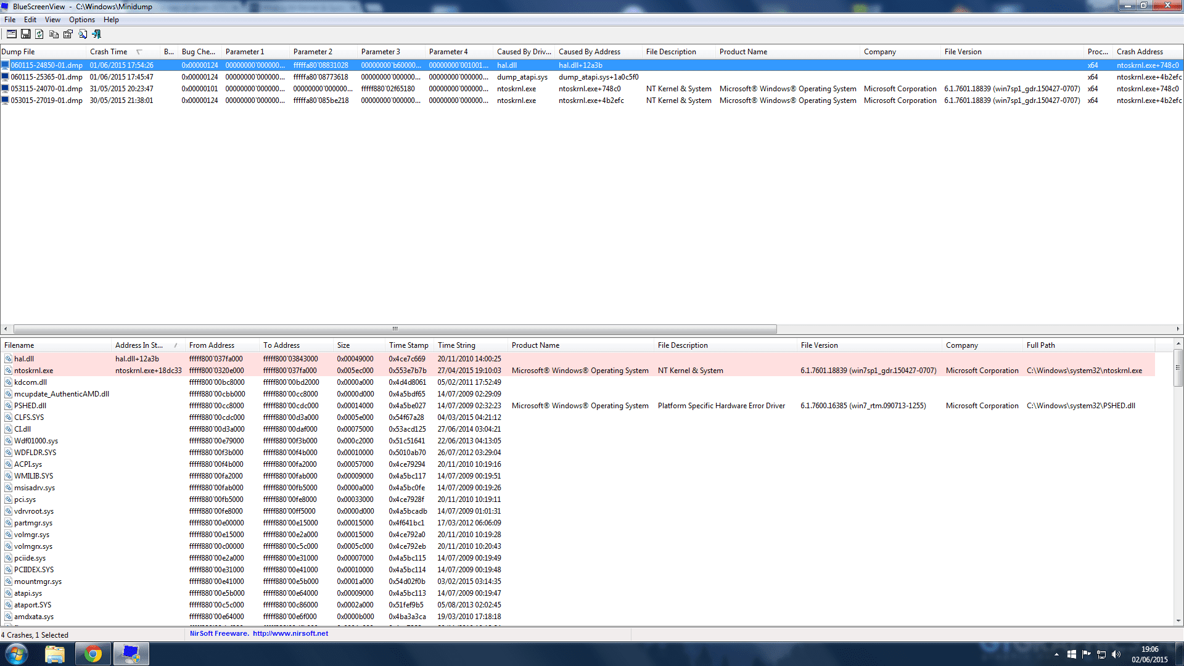Select Wdf01000.sys row
The width and height of the screenshot is (1184, 666).
(578, 441)
